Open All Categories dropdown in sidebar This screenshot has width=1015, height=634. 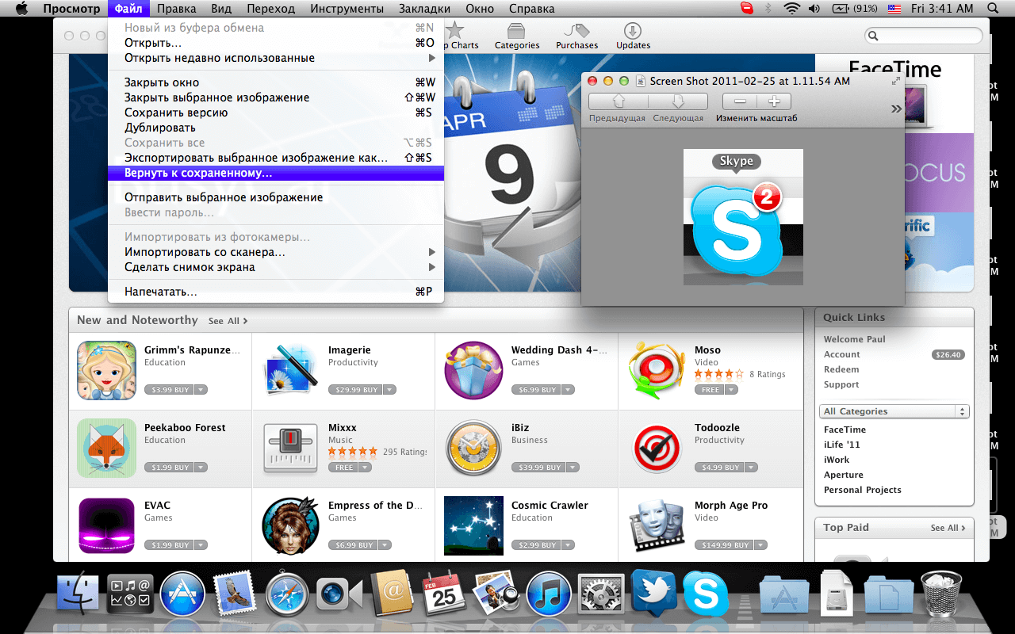point(894,411)
